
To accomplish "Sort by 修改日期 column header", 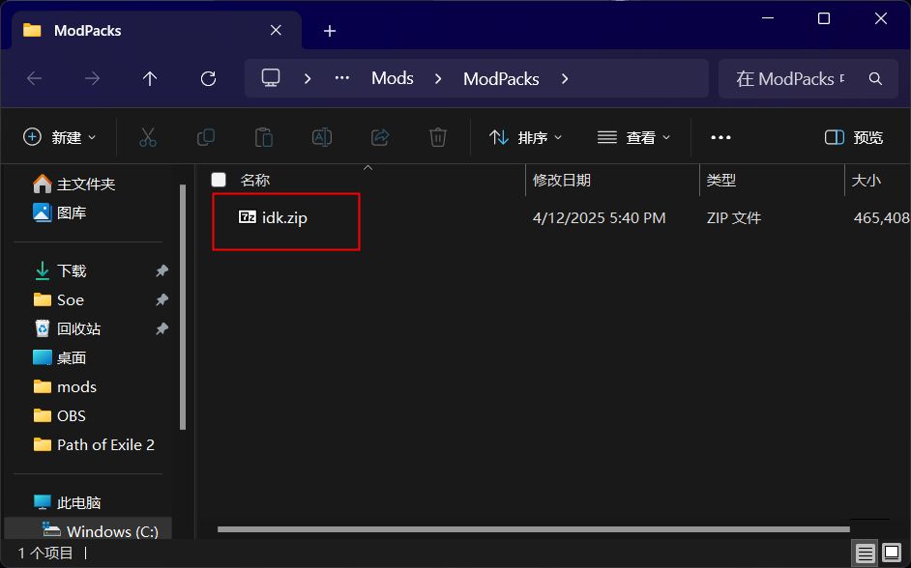I will (561, 180).
